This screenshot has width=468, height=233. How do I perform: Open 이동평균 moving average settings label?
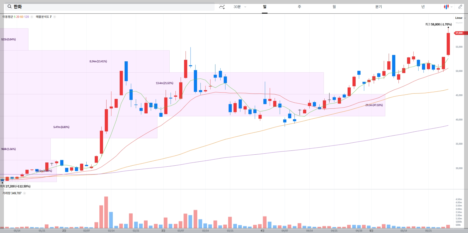pos(8,17)
